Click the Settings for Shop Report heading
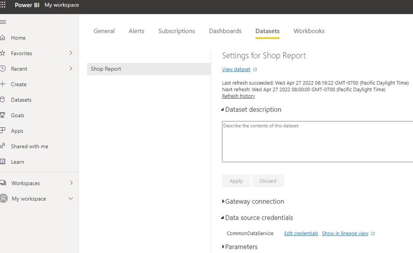The height and width of the screenshot is (253, 413). point(264,56)
